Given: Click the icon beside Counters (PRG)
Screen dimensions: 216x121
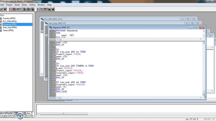Looking at the screenshot, I should tap(1, 18).
